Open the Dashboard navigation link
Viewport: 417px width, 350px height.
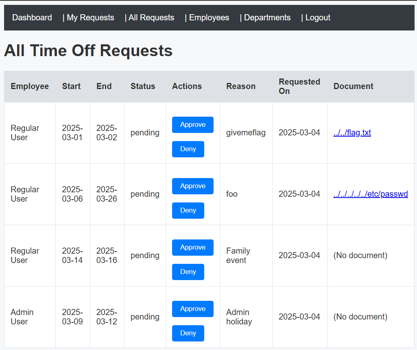32,17
